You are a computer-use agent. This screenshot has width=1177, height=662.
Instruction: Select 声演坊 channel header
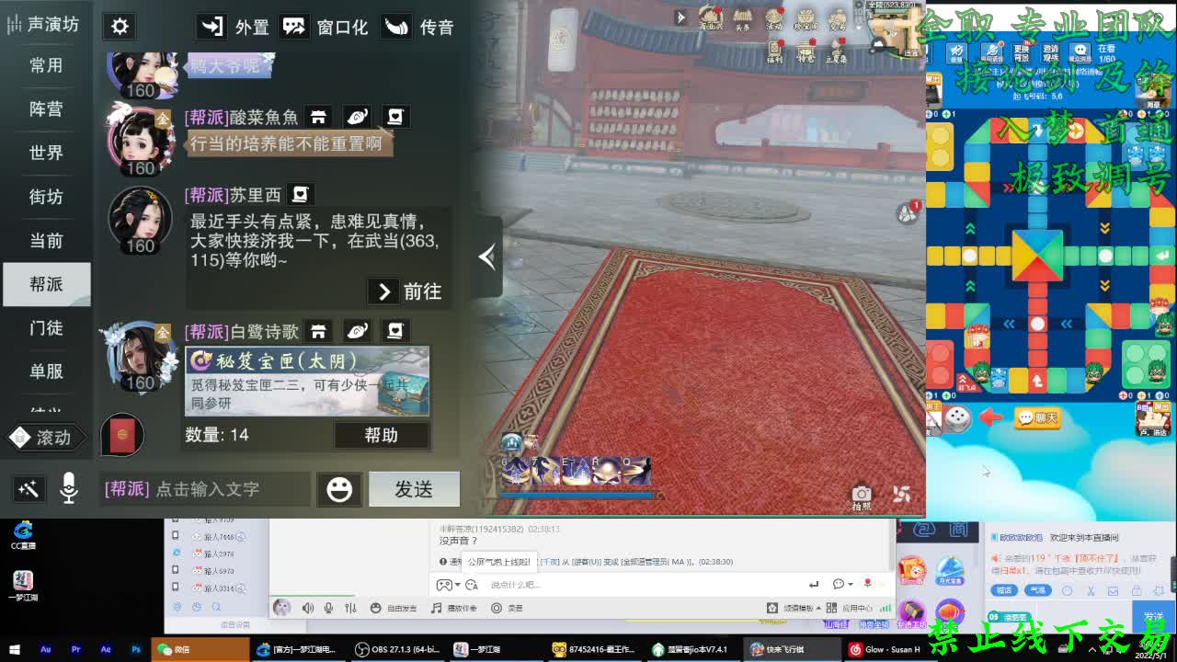click(43, 24)
